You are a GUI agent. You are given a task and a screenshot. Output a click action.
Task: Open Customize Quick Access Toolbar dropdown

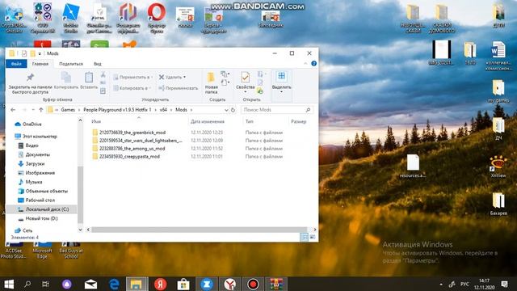pos(40,53)
